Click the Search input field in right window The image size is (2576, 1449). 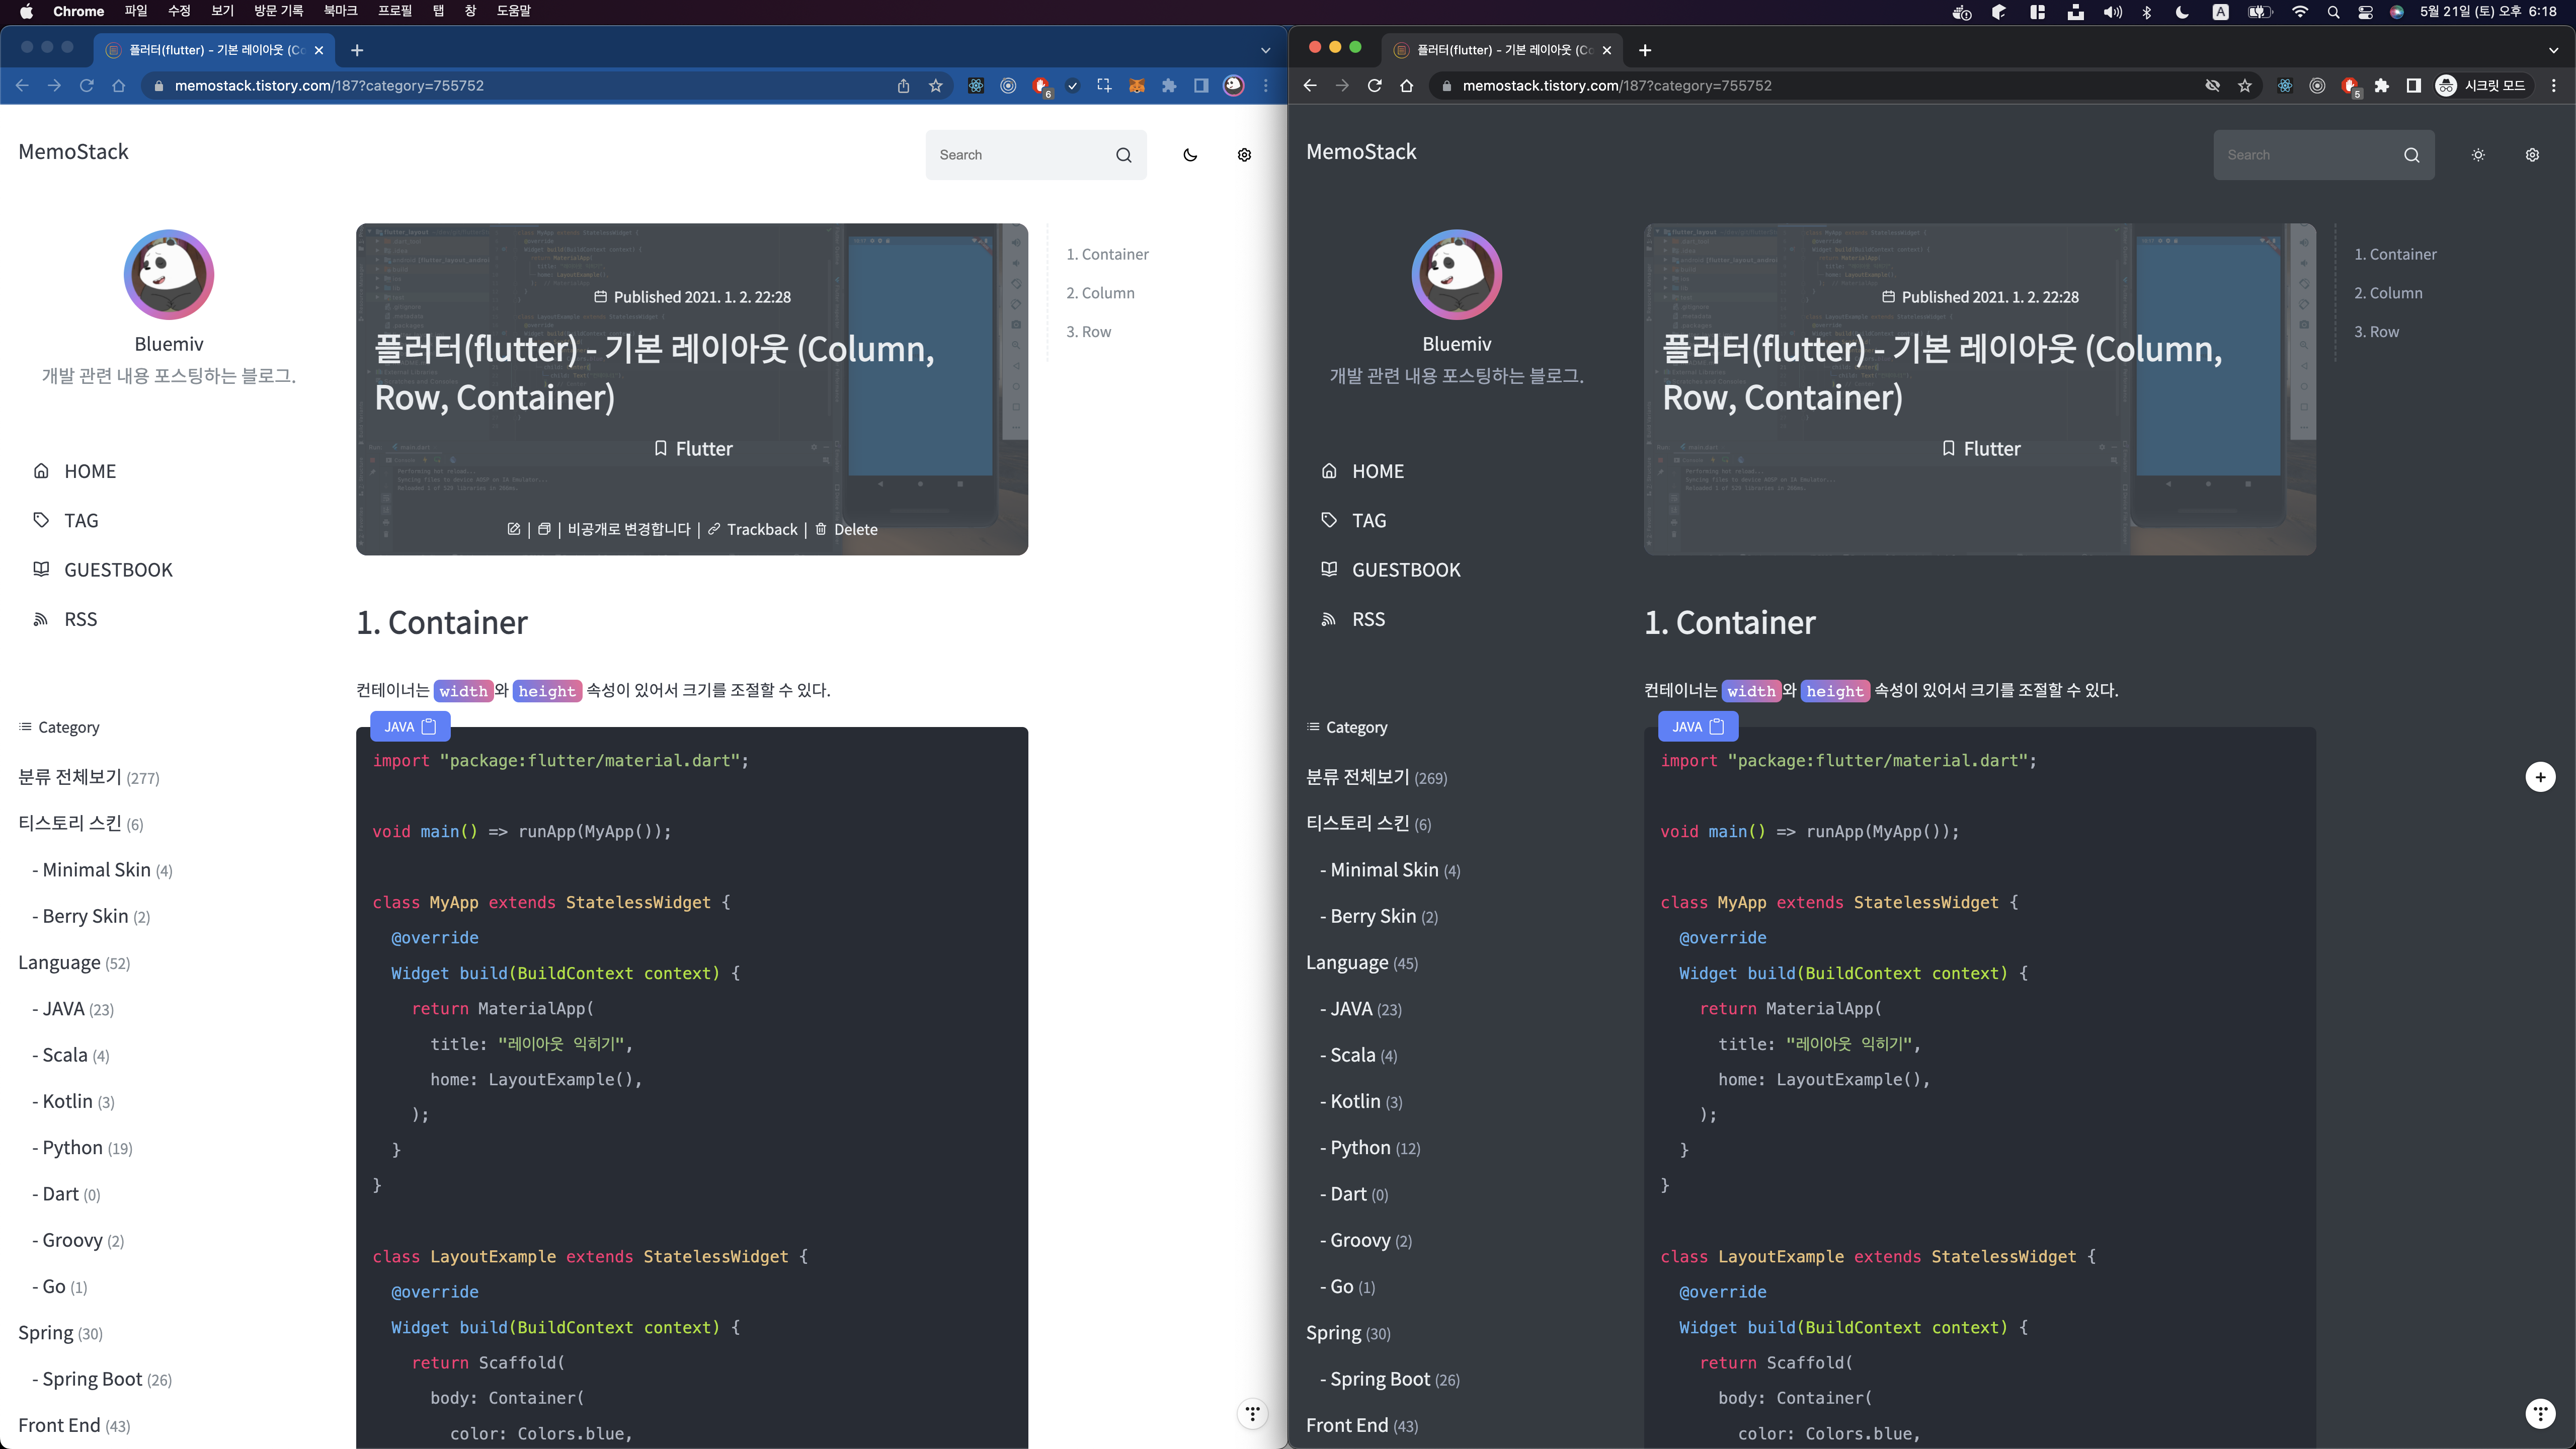pos(2300,155)
